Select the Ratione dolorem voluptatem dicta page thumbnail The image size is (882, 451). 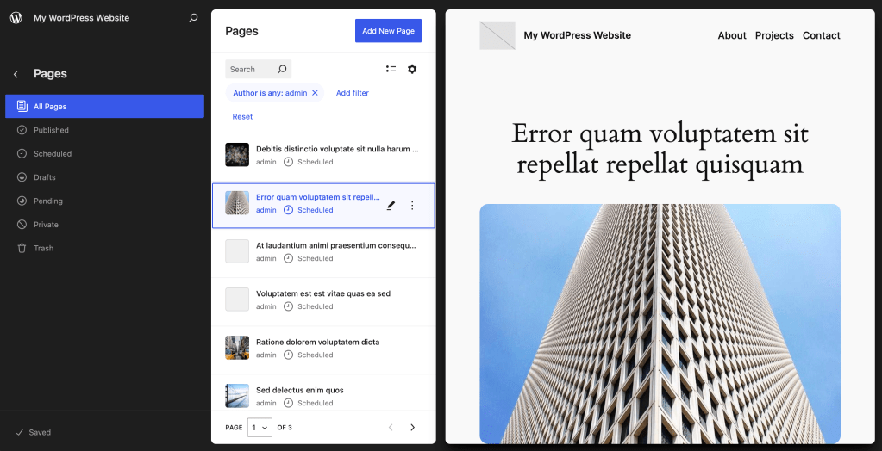[237, 348]
